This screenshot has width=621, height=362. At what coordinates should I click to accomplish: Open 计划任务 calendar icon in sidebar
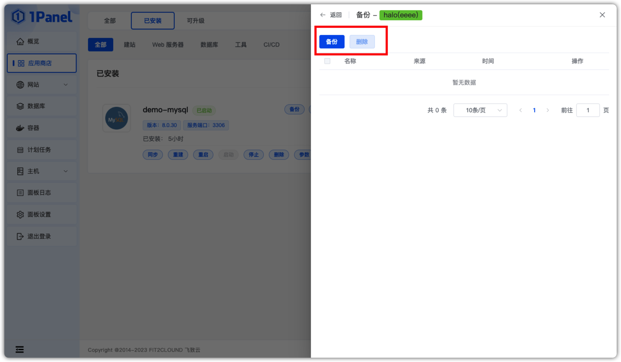point(20,150)
